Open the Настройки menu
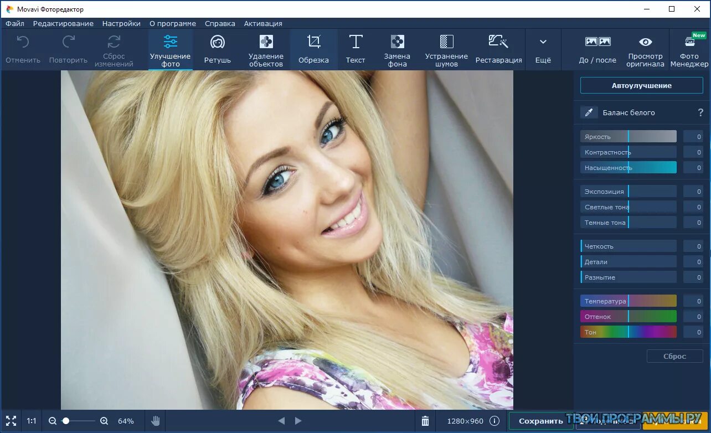The height and width of the screenshot is (433, 711). 121,23
